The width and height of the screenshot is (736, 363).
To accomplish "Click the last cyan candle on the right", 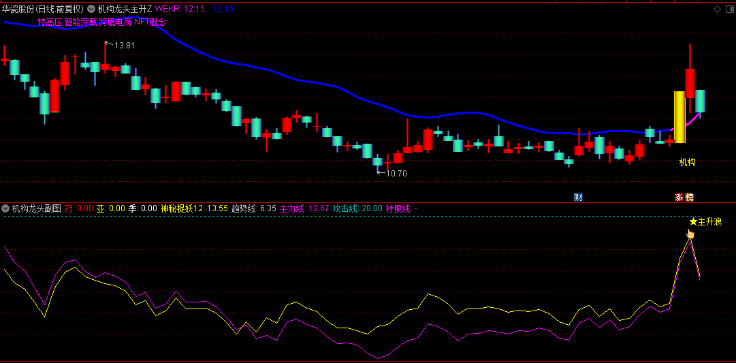I will (x=700, y=101).
